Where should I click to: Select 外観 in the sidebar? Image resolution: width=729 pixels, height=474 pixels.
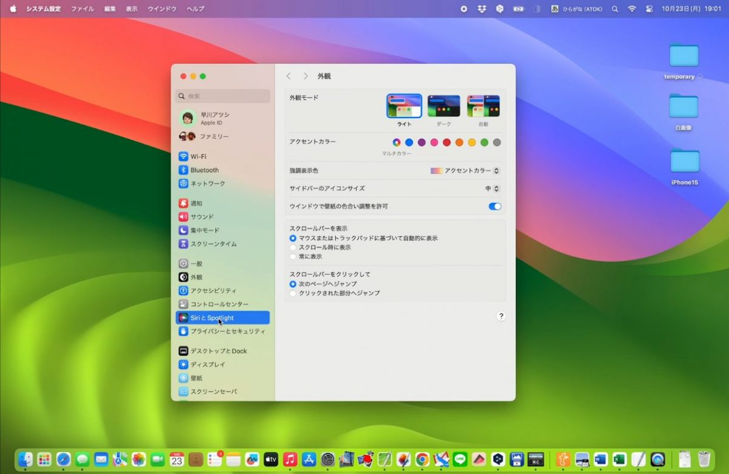[x=222, y=277]
